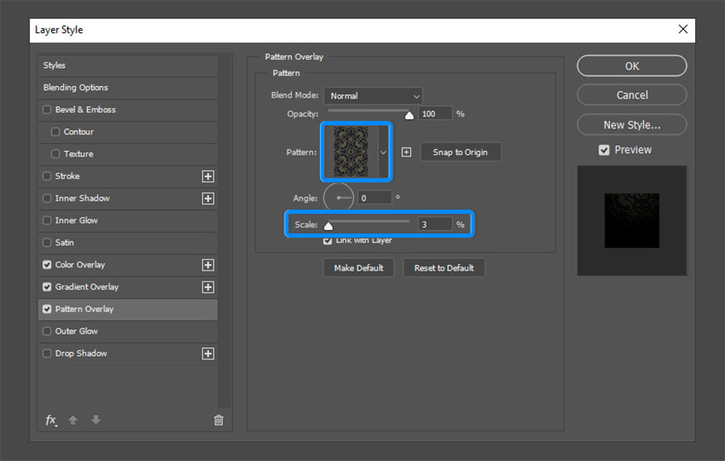The width and height of the screenshot is (725, 461).
Task: Disable the Gradient Overlay checkbox
Action: coord(46,287)
